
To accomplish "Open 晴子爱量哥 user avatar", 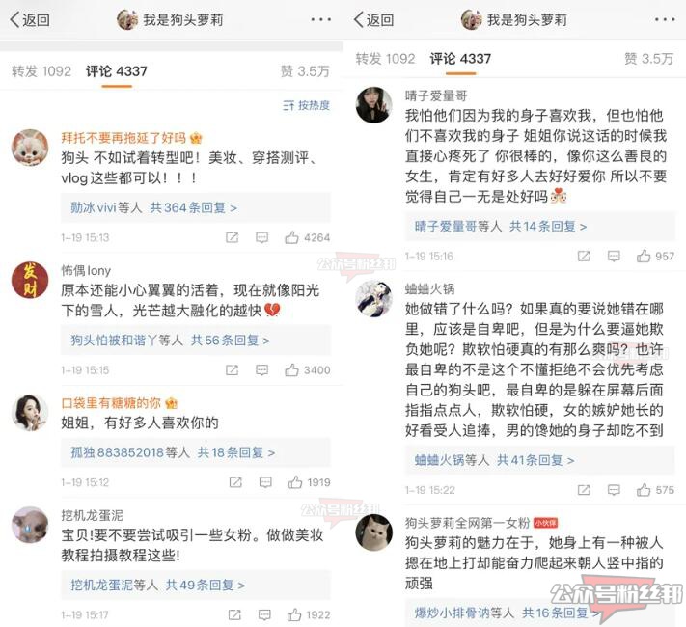I will point(373,105).
